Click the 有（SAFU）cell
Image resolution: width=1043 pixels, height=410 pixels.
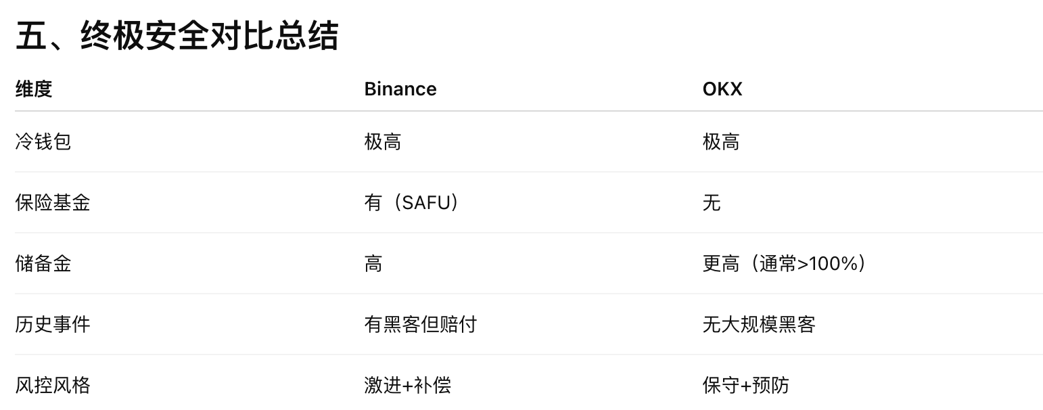tap(412, 202)
